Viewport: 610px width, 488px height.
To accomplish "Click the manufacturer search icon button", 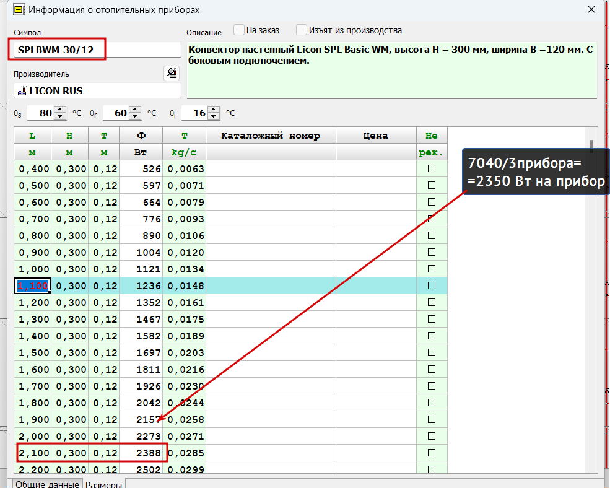I will [172, 73].
